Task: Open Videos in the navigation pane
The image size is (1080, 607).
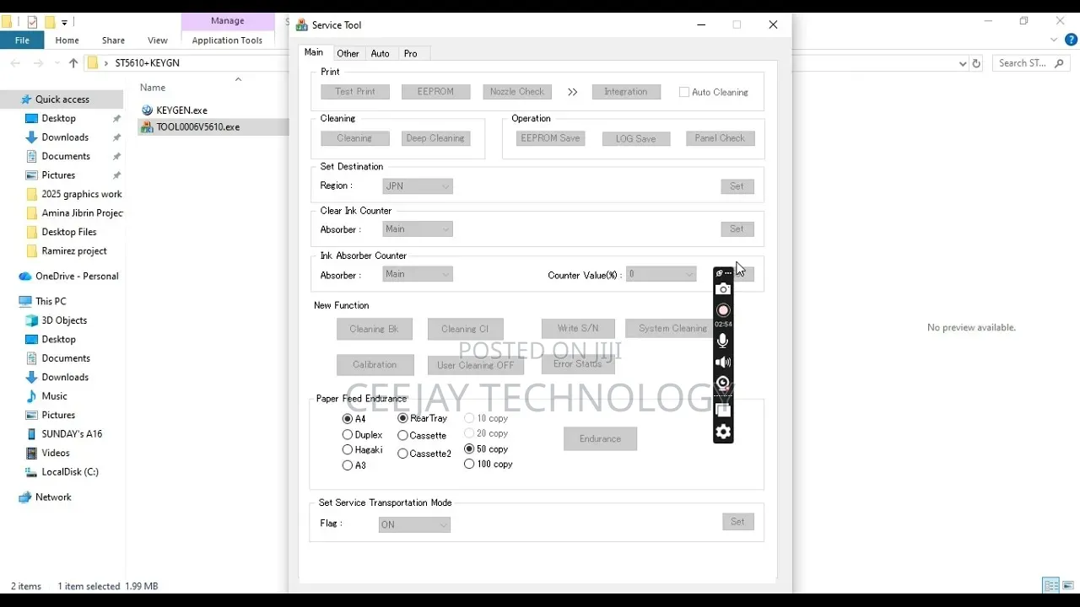Action: pyautogui.click(x=56, y=453)
